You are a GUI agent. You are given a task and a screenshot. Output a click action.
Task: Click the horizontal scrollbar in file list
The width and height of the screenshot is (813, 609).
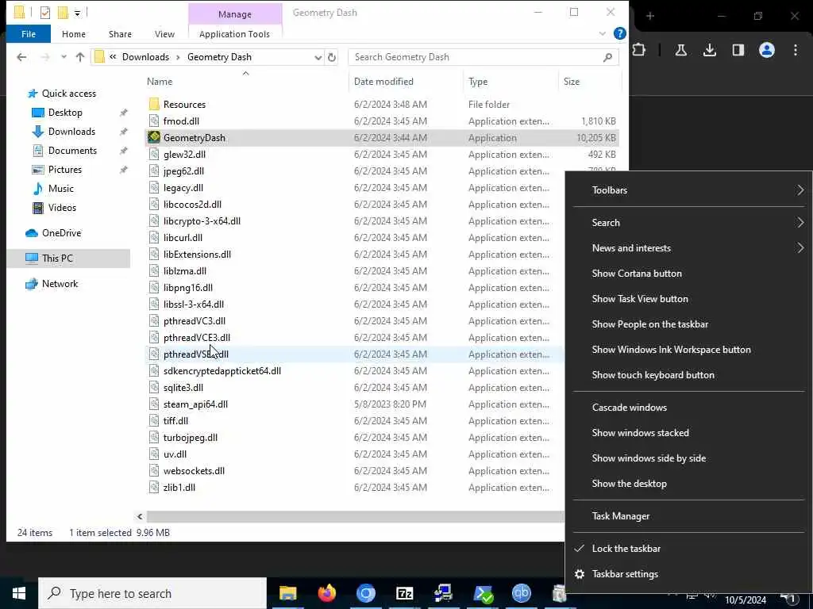click(x=355, y=516)
